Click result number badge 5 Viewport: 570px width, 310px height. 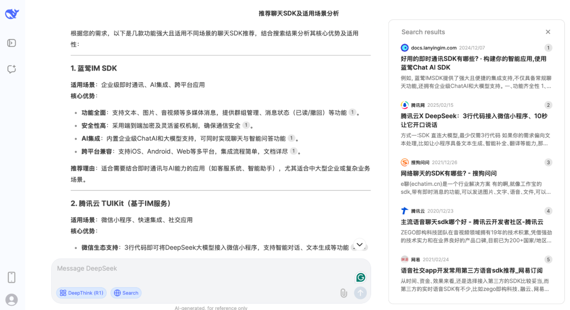548,259
